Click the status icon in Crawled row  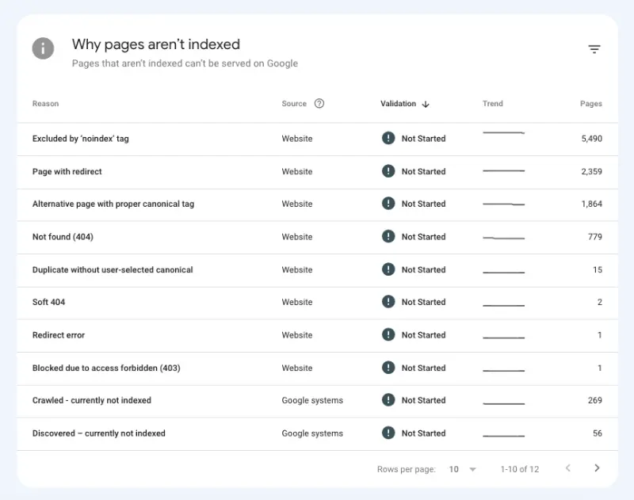click(388, 399)
